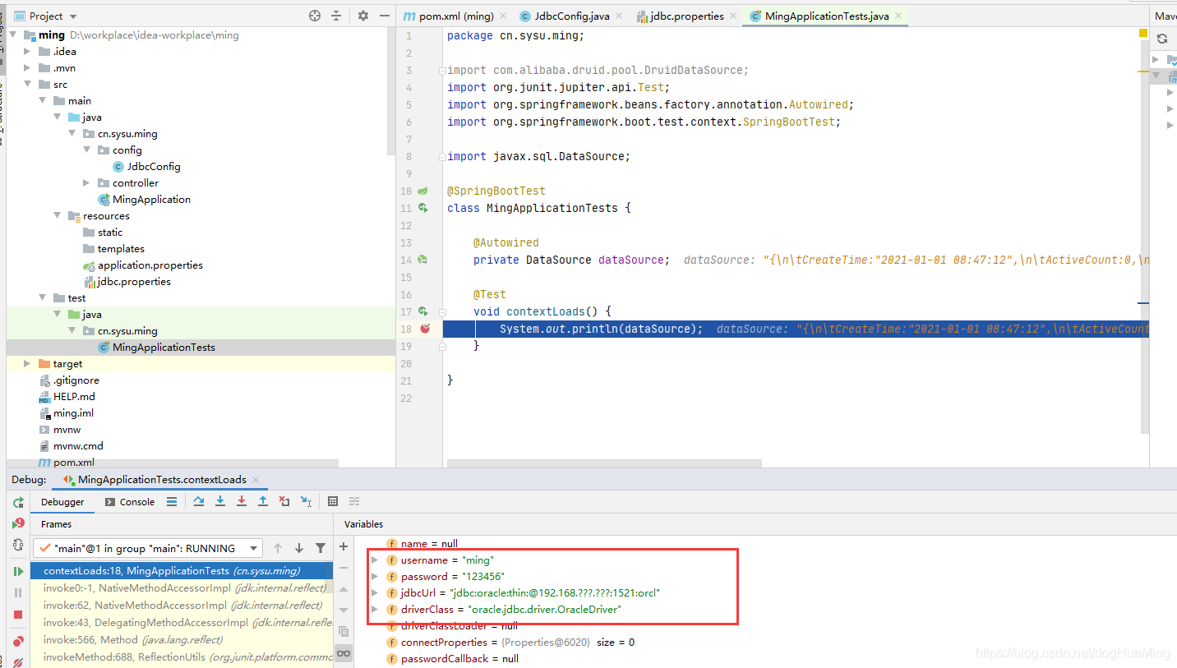Click run test gutter icon on line 17
This screenshot has height=668, width=1177.
click(x=423, y=311)
